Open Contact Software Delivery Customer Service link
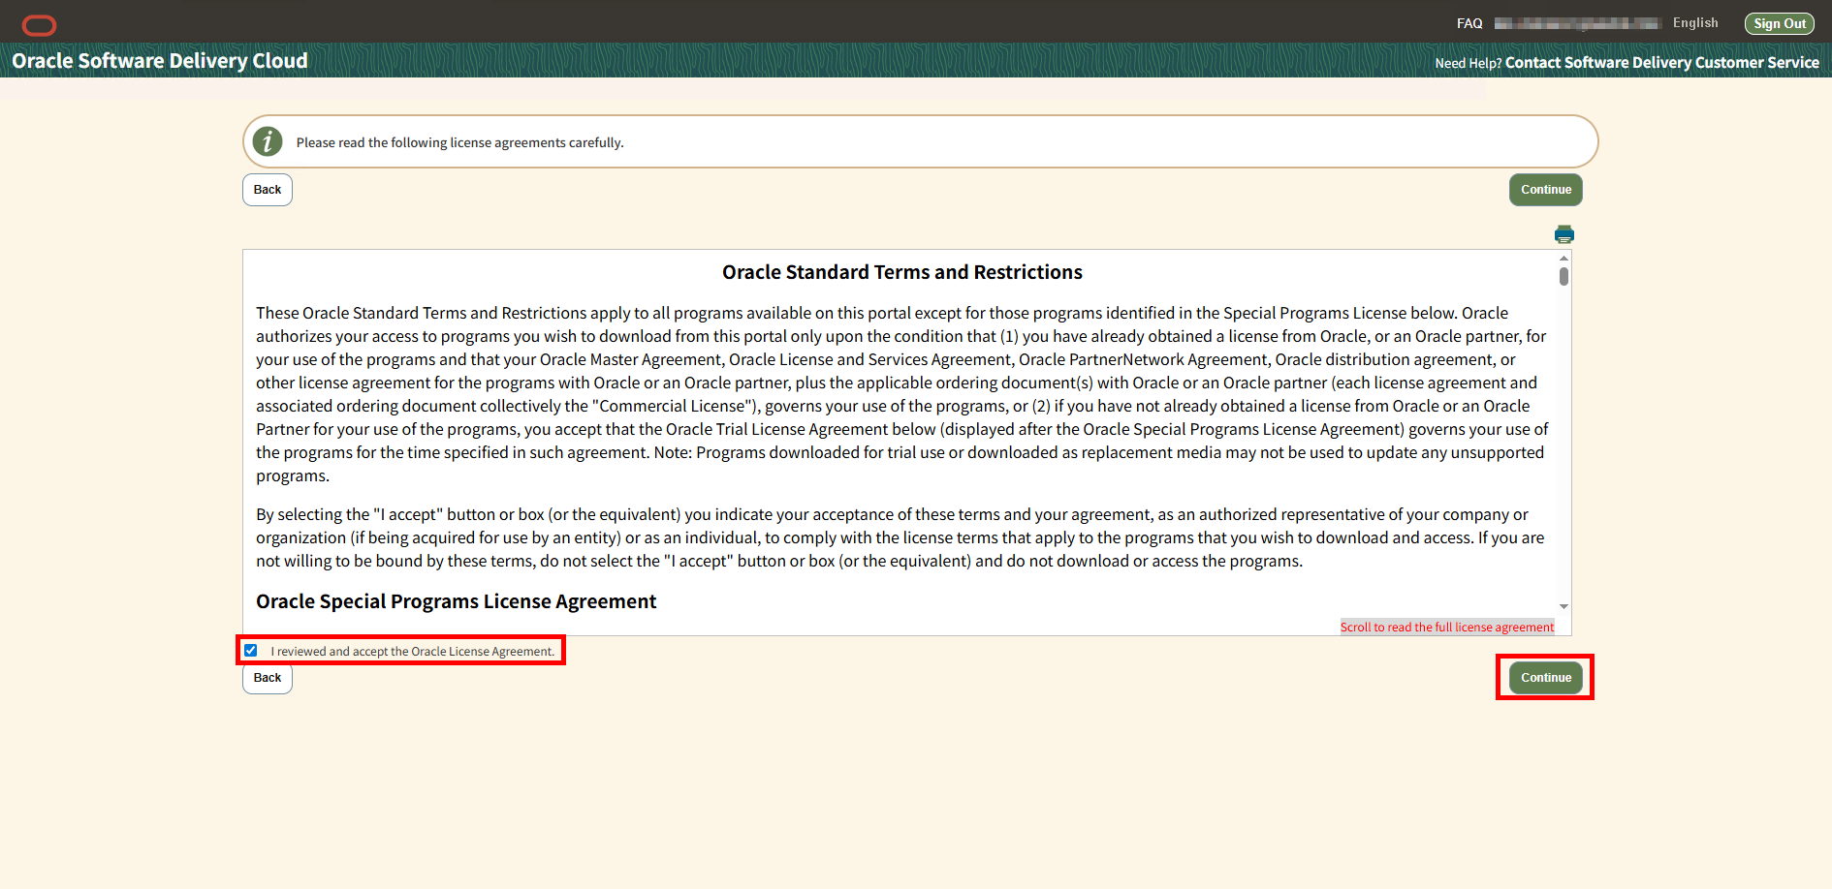Image resolution: width=1832 pixels, height=889 pixels. tap(1661, 62)
